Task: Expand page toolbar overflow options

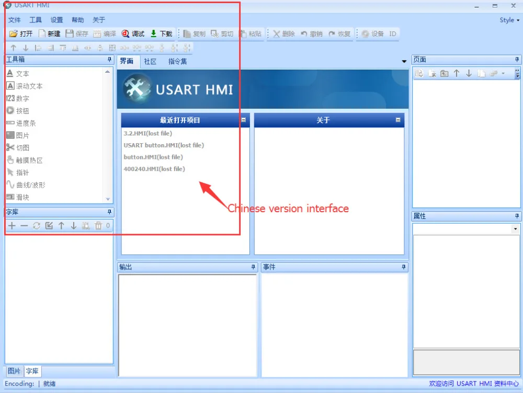Action: pyautogui.click(x=517, y=73)
